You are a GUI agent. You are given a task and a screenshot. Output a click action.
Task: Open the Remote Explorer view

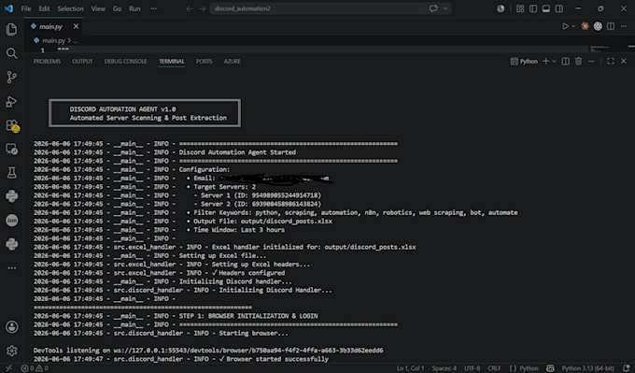pos(12,149)
